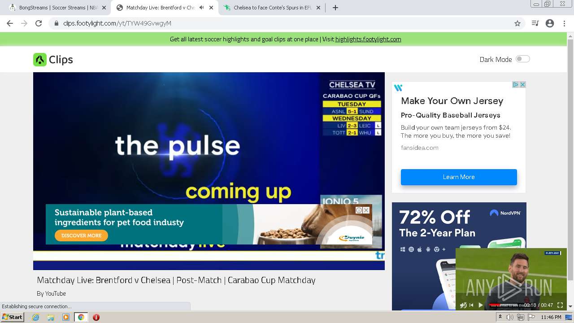Click the Show Desktop button in tray corner
Viewport: 574px width, 323px height.
point(569,317)
